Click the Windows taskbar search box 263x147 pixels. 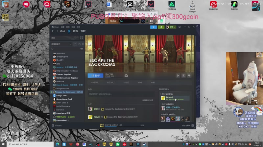click(x=30, y=144)
